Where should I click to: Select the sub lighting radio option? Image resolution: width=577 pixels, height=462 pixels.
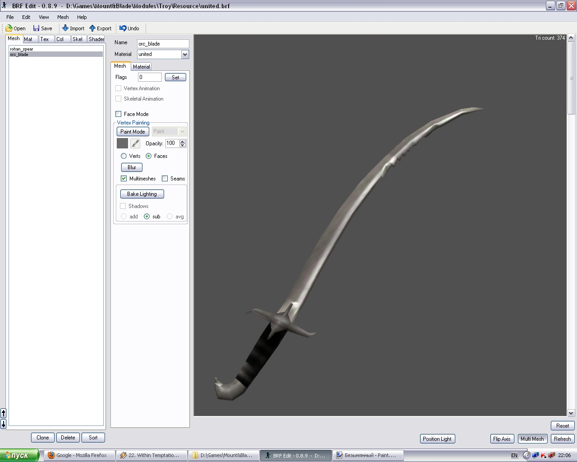(x=147, y=217)
